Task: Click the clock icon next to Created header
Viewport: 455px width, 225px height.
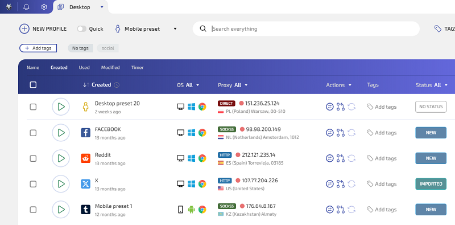Action: pos(117,85)
